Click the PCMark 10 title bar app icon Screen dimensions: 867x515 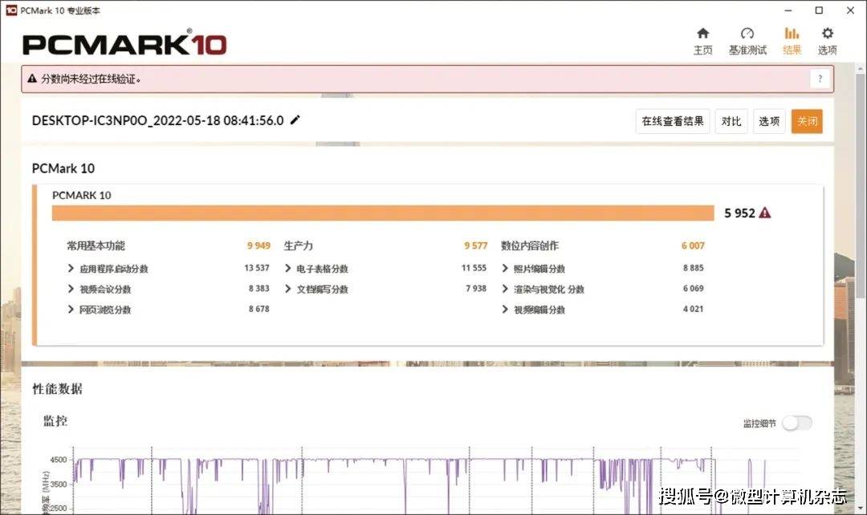click(x=11, y=10)
